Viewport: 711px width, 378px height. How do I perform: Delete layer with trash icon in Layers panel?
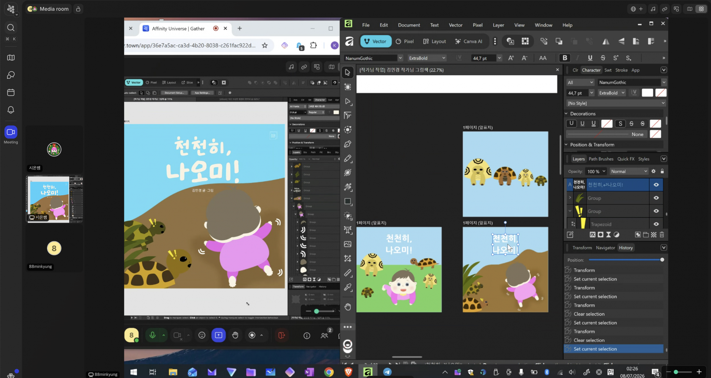[x=662, y=234]
